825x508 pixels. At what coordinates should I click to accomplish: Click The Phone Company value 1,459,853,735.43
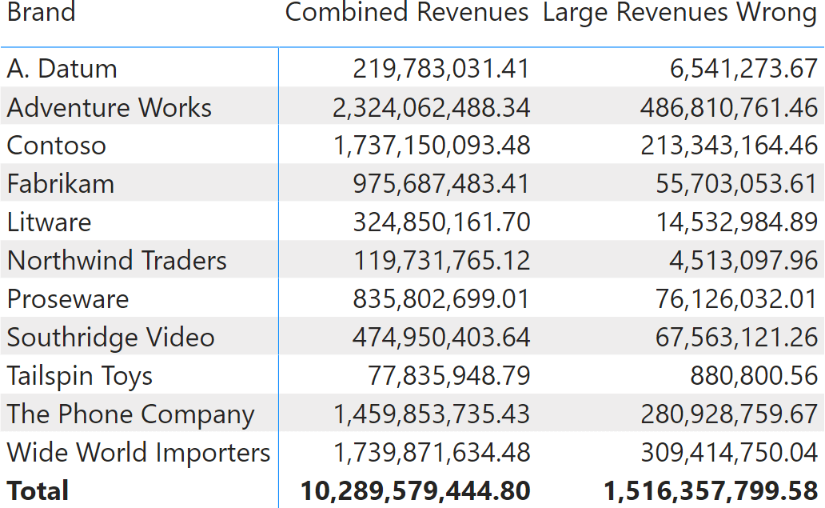pos(432,414)
